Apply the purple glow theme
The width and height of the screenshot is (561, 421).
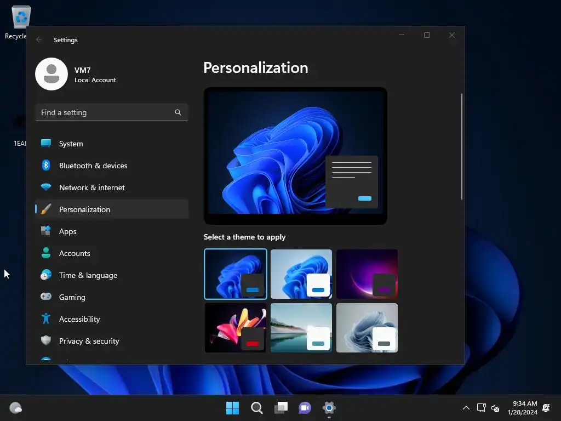coord(367,274)
